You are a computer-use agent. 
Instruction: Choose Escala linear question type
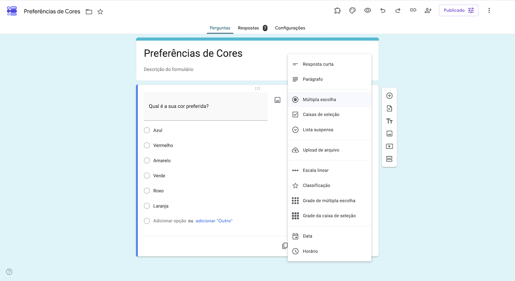click(330, 170)
